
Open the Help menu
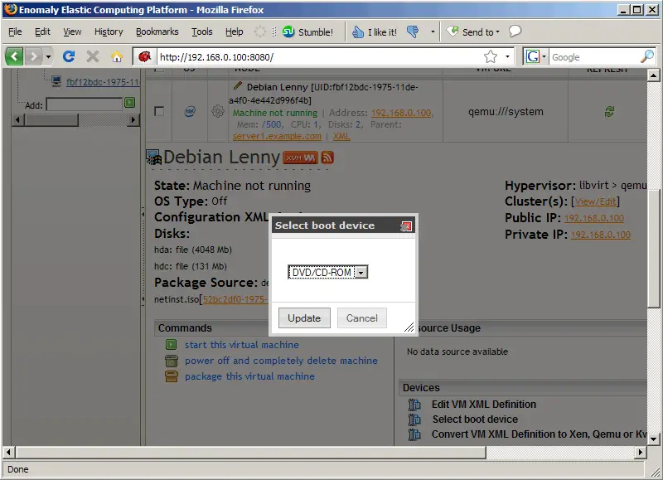click(x=235, y=32)
